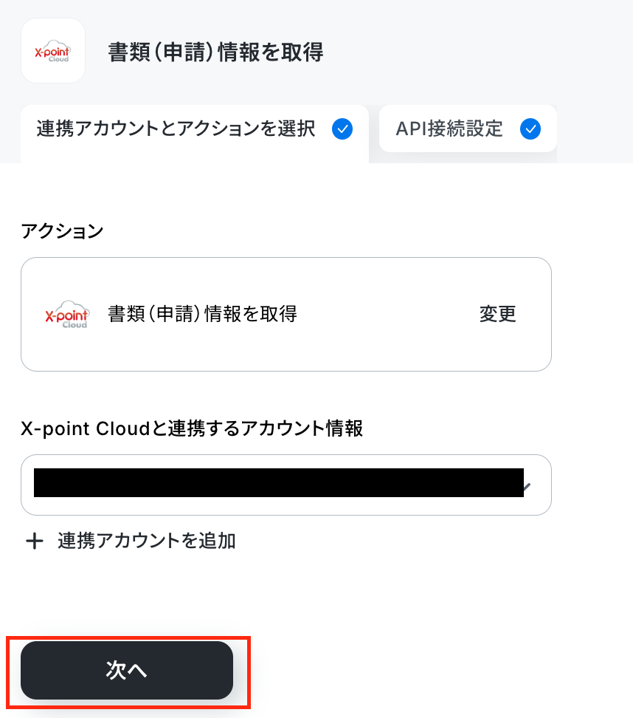Click the blue checkmark on 連携アカウントとアクションを選択 tab

(x=342, y=129)
